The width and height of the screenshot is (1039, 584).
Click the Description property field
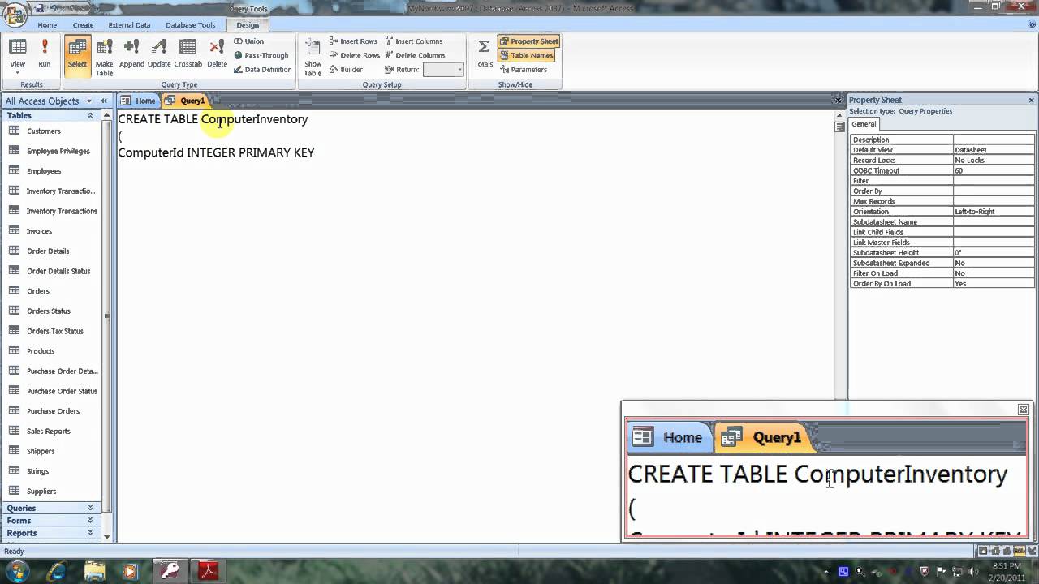click(x=994, y=140)
